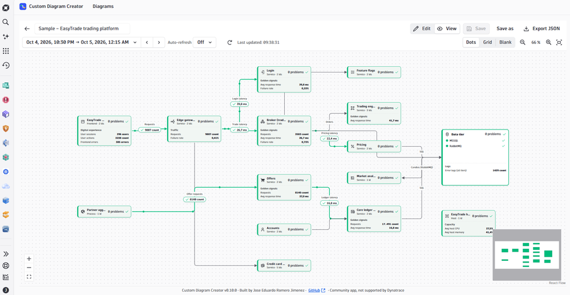Screen dimensions: 570x295
Task: Click the minimap thumbnail in bottom right
Action: [525, 254]
